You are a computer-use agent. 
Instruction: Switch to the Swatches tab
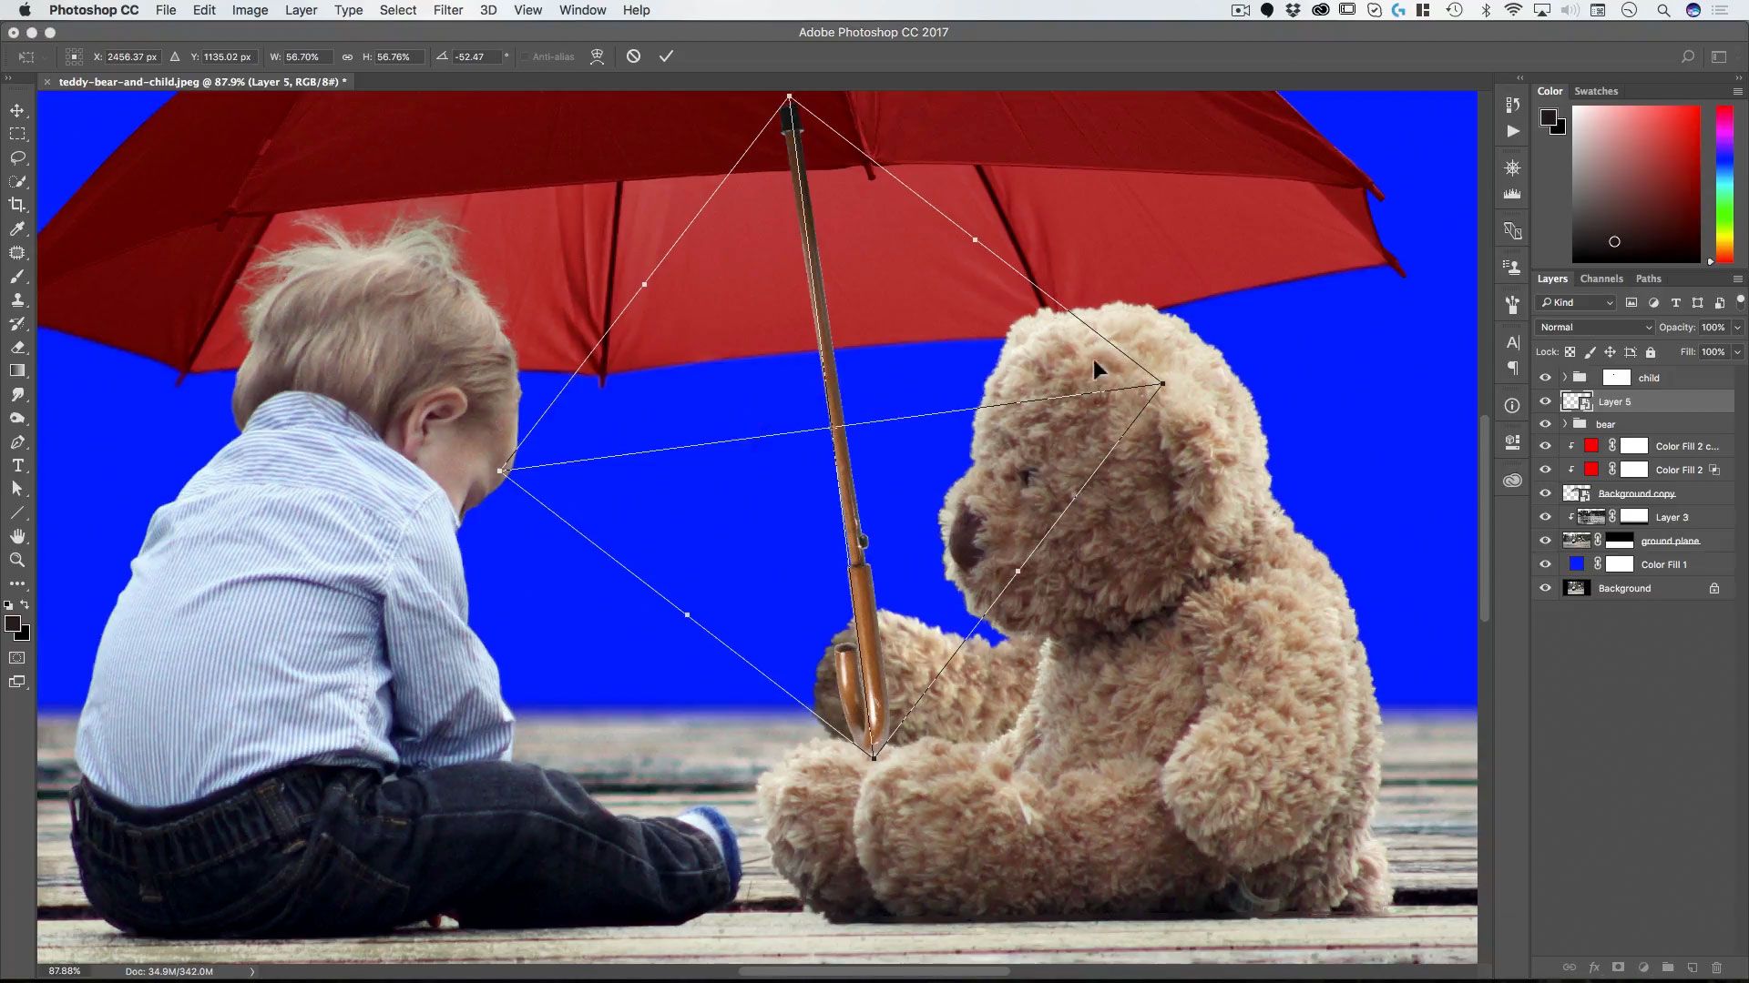click(x=1595, y=91)
